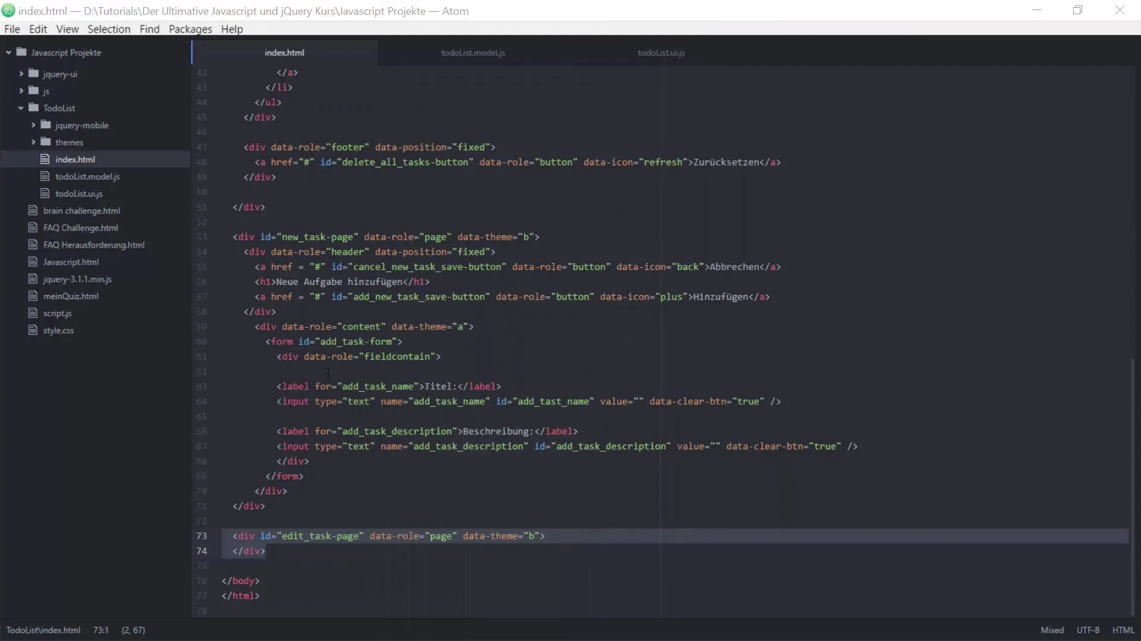This screenshot has height=641, width=1141.
Task: Click the themes folder icon
Action: tap(46, 142)
